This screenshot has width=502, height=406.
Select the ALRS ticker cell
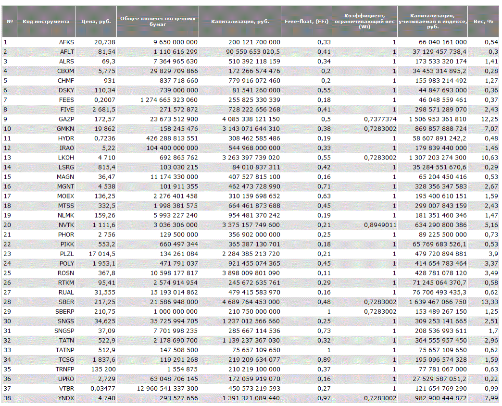tap(46, 62)
